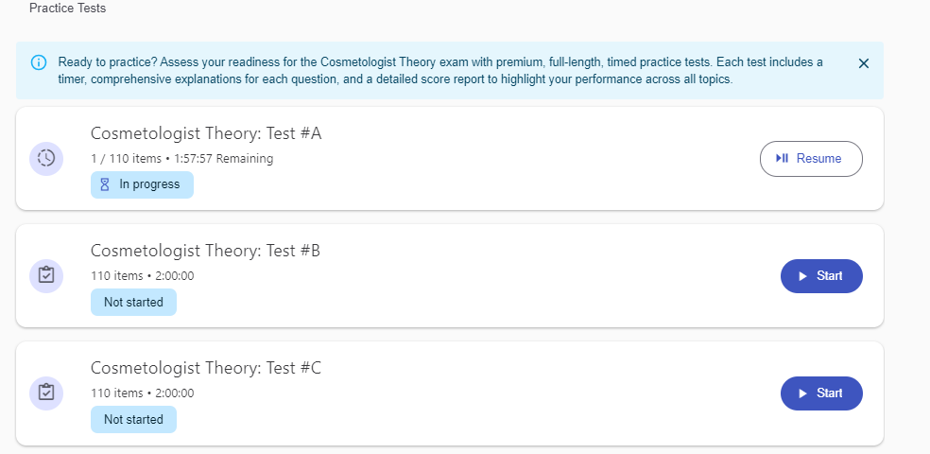Start Cosmetologist Theory Test #B

click(x=821, y=276)
